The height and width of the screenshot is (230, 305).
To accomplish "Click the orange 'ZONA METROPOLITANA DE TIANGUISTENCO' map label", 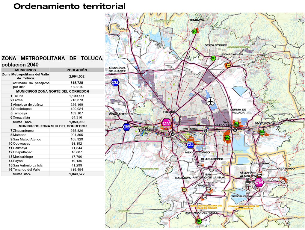I will click(x=244, y=207).
